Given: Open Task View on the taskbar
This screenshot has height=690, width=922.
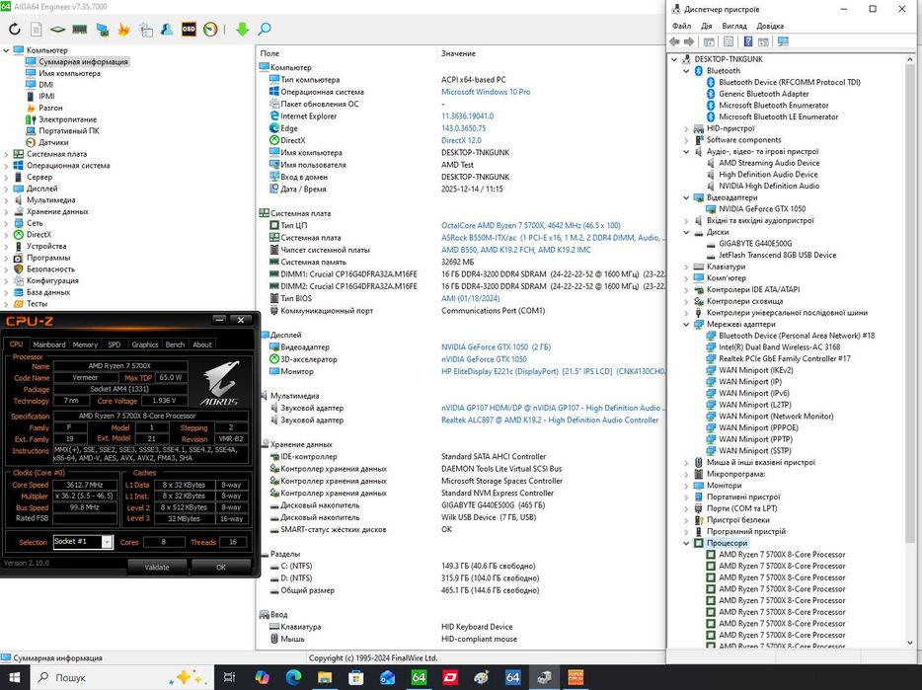Looking at the screenshot, I should 229,677.
